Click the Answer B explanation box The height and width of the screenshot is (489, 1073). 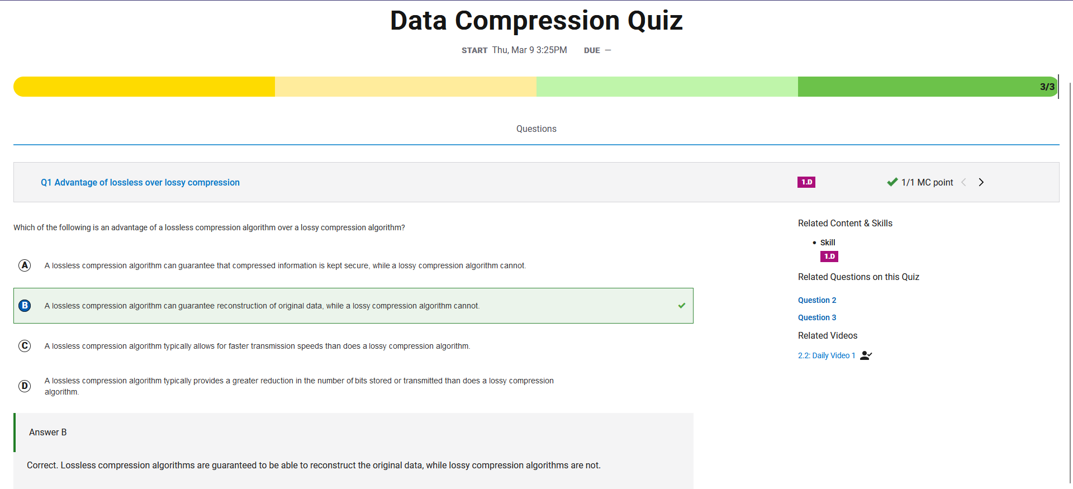[x=353, y=450]
